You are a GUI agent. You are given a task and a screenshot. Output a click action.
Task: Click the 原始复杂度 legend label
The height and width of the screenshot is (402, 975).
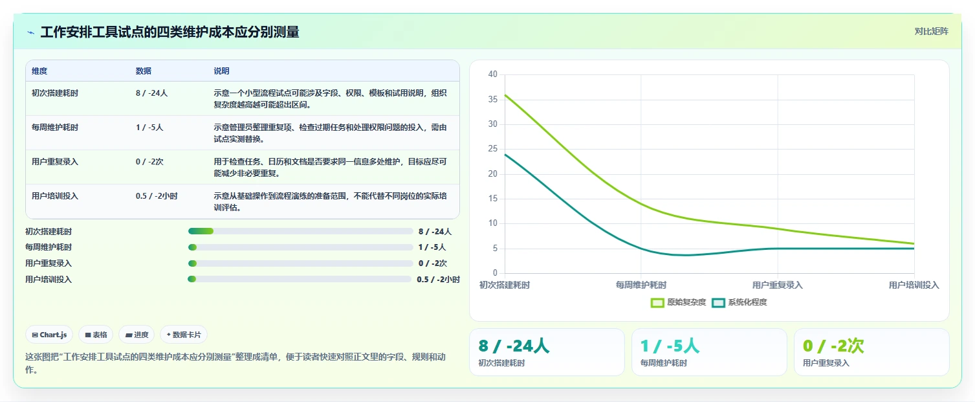(686, 302)
